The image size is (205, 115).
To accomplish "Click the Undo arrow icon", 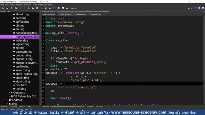I will click(x=20, y=8).
